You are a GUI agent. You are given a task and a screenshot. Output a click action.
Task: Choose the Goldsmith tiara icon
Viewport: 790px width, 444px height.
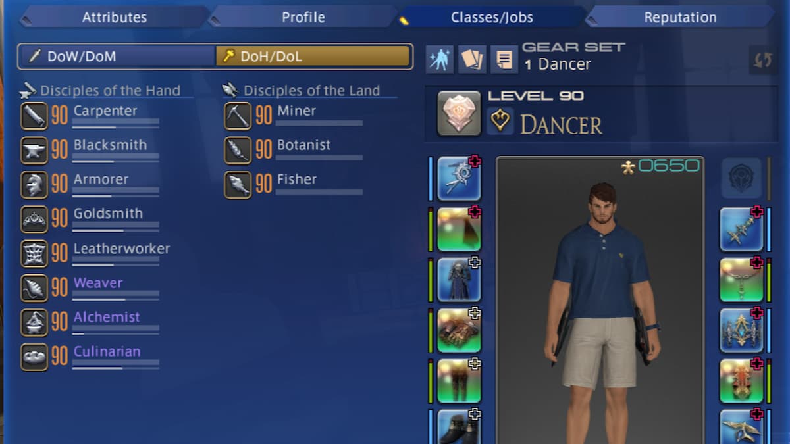34,219
